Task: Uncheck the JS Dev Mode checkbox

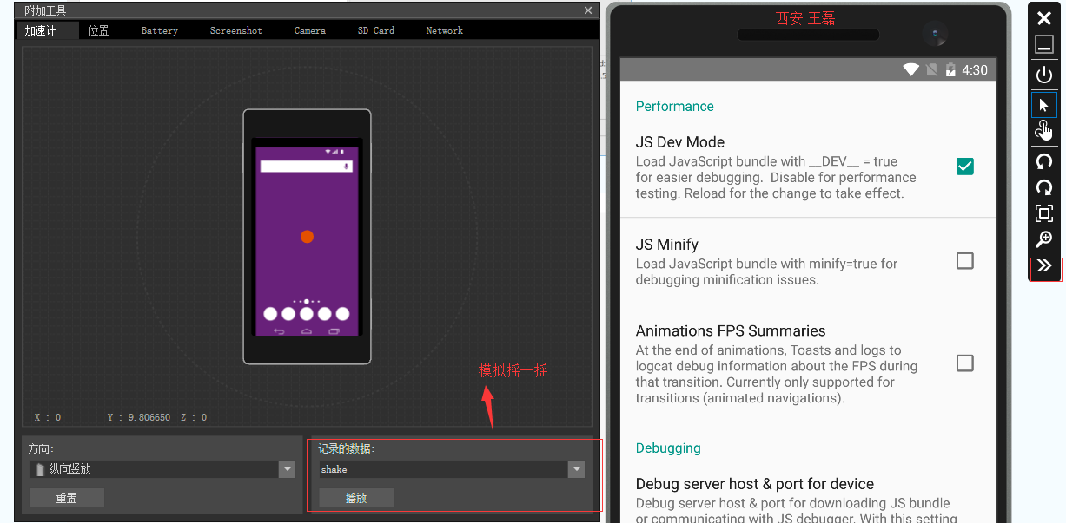Action: point(964,167)
